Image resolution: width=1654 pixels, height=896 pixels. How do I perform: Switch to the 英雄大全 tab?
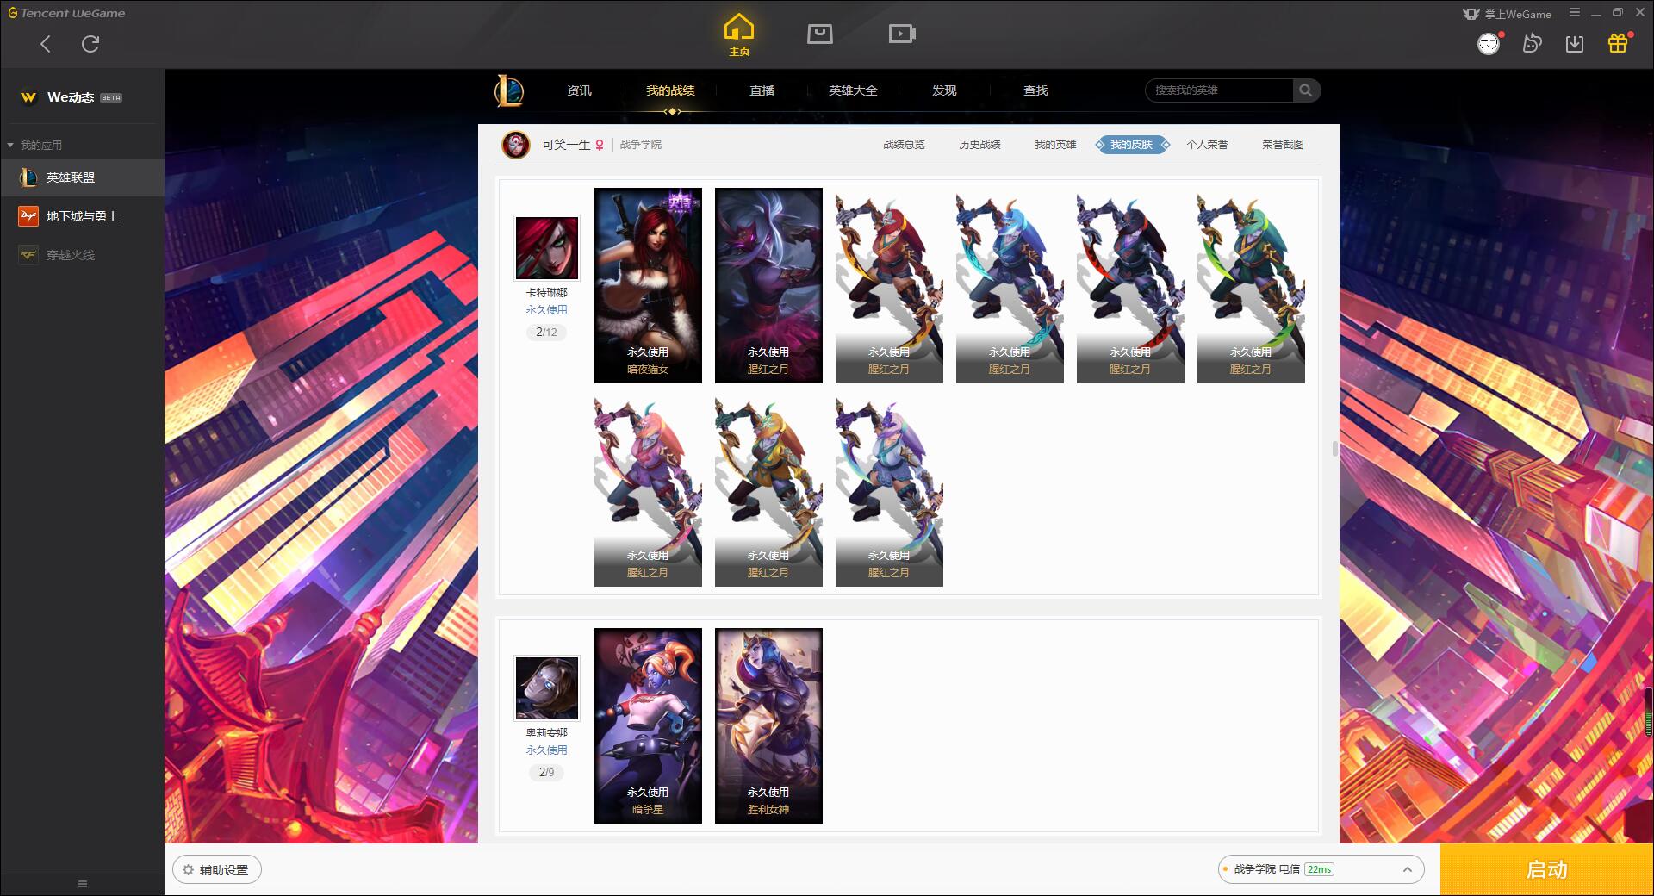853,90
